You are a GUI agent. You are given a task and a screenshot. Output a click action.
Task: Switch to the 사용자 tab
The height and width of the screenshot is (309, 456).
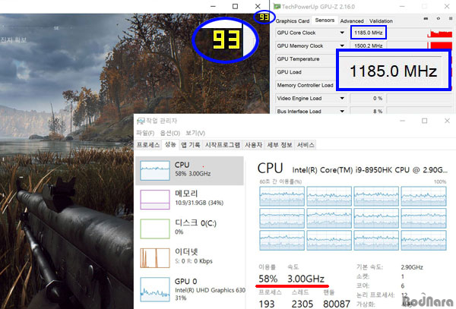point(253,144)
